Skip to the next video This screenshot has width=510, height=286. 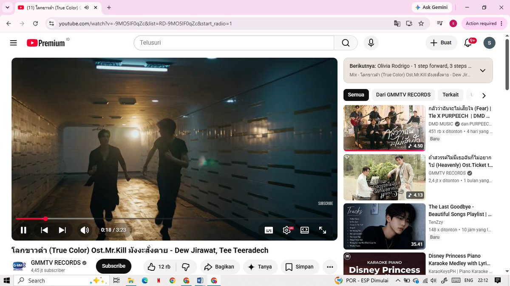[62, 230]
